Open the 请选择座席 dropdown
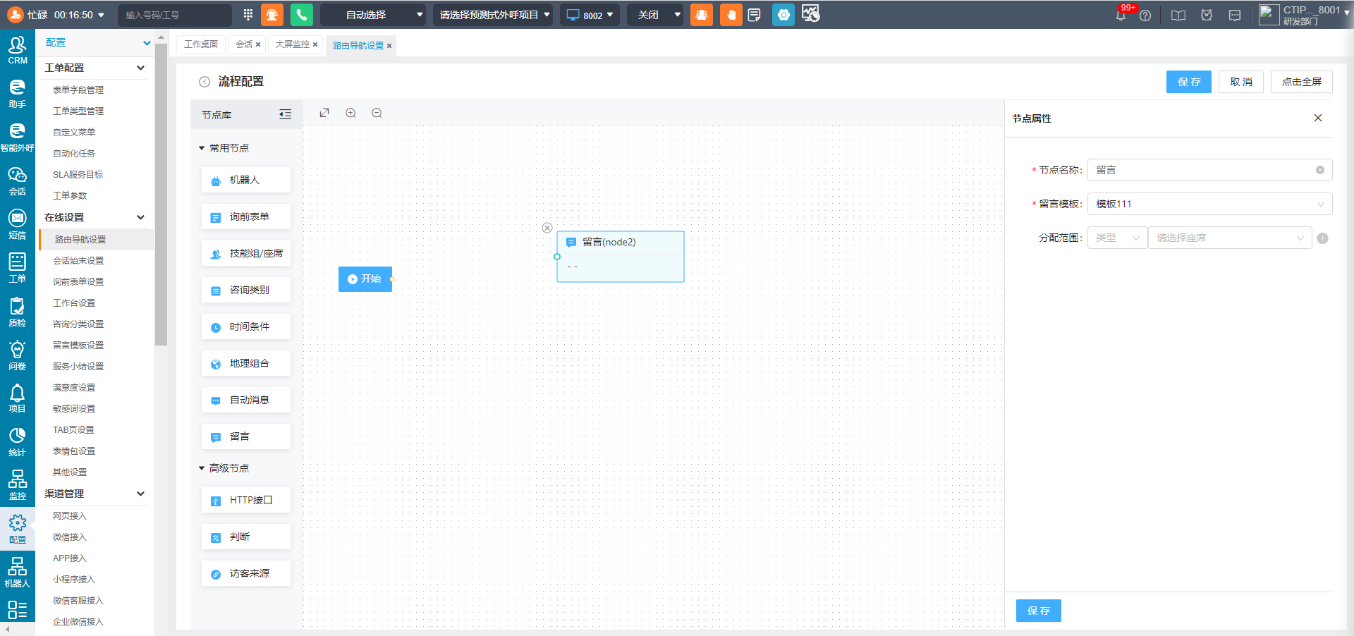1354x636 pixels. click(1230, 238)
